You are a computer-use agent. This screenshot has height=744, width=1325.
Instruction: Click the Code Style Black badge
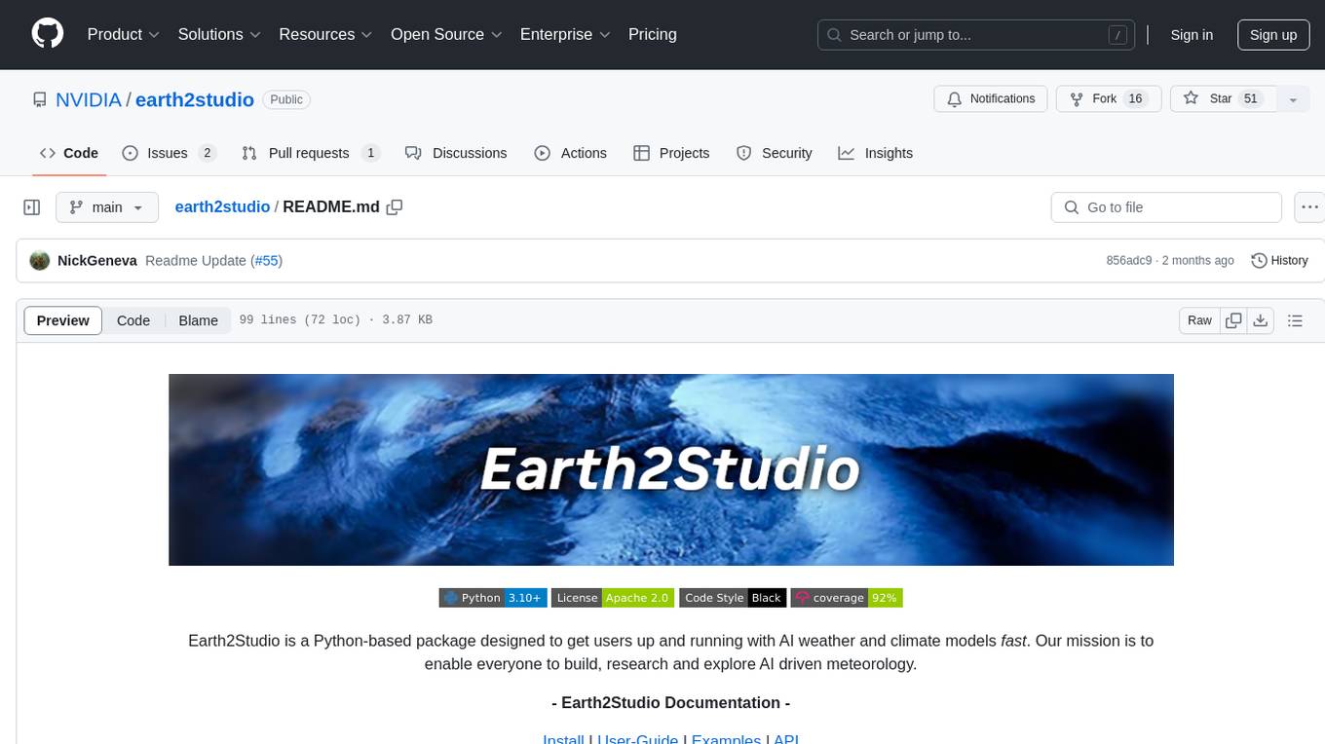coord(733,598)
